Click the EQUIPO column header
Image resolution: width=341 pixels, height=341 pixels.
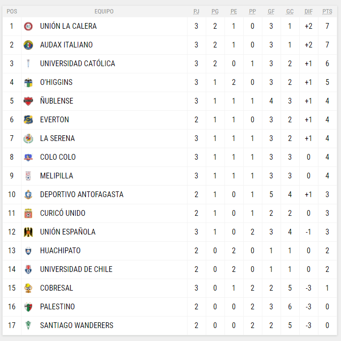point(104,12)
